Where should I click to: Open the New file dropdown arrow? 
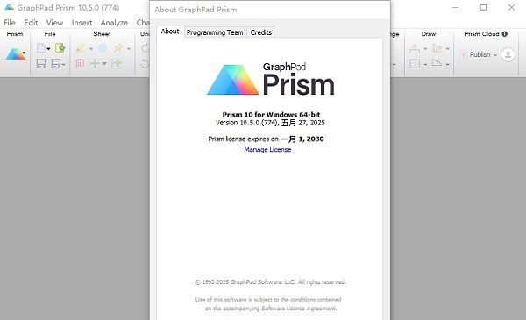[48, 49]
